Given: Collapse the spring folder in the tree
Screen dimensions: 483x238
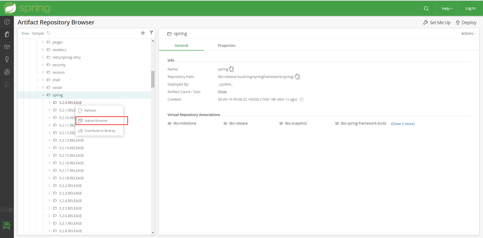Looking at the screenshot, I should pos(43,95).
